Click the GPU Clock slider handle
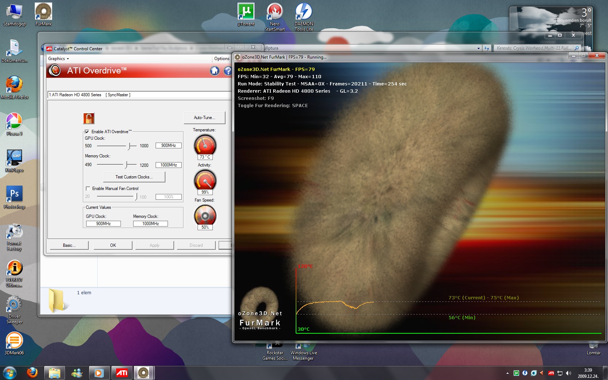The height and width of the screenshot is (380, 608). coord(129,146)
